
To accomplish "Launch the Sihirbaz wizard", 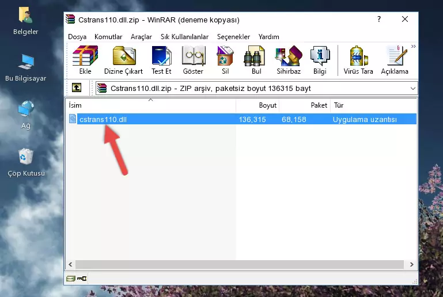I will [x=289, y=60].
